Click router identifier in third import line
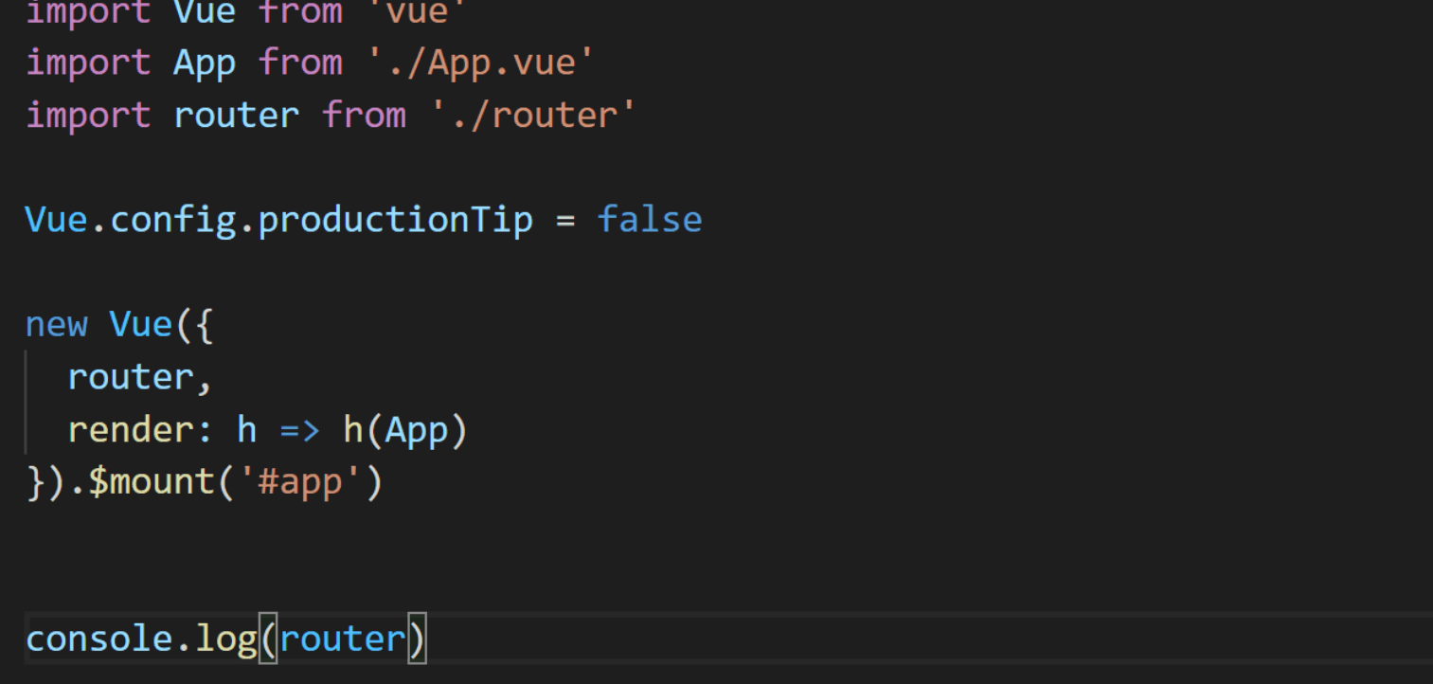The image size is (1433, 684). point(237,116)
